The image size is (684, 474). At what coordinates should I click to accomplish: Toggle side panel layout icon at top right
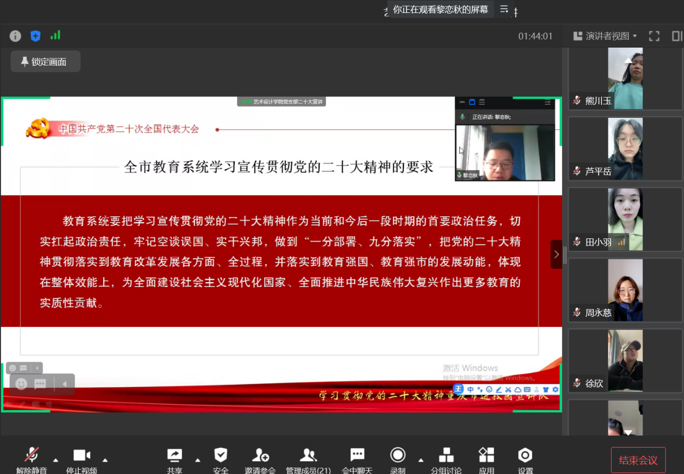[677, 36]
